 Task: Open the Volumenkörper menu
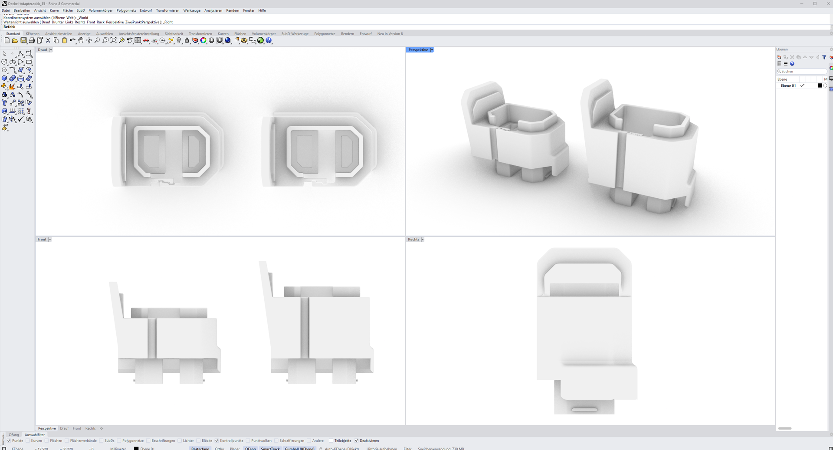(101, 10)
